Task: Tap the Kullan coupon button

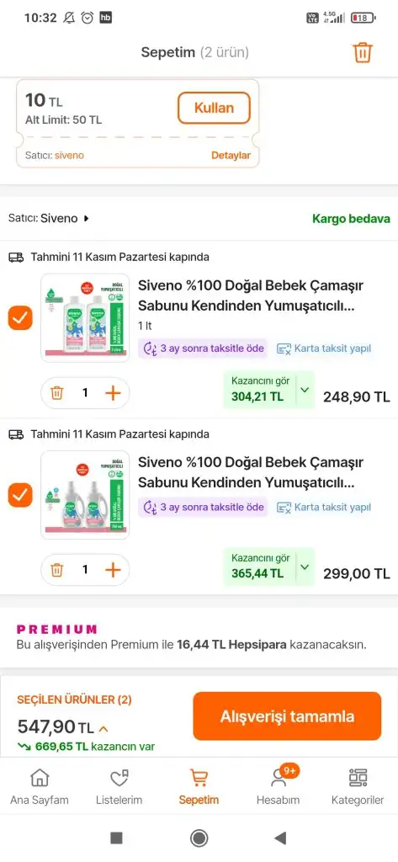Action: pyautogui.click(x=214, y=108)
